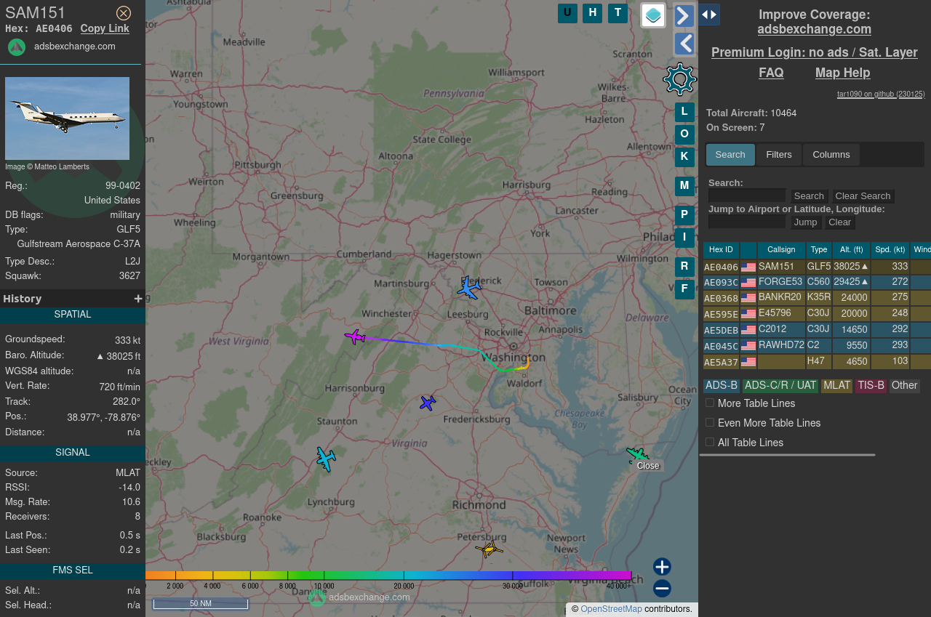Toggle the T map button

click(618, 13)
